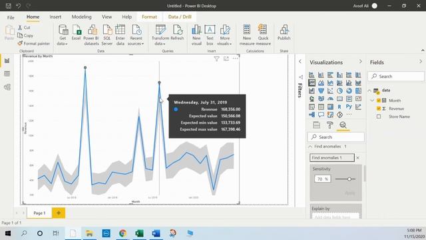
Task: Select the treemap visual
Action: click(358, 91)
